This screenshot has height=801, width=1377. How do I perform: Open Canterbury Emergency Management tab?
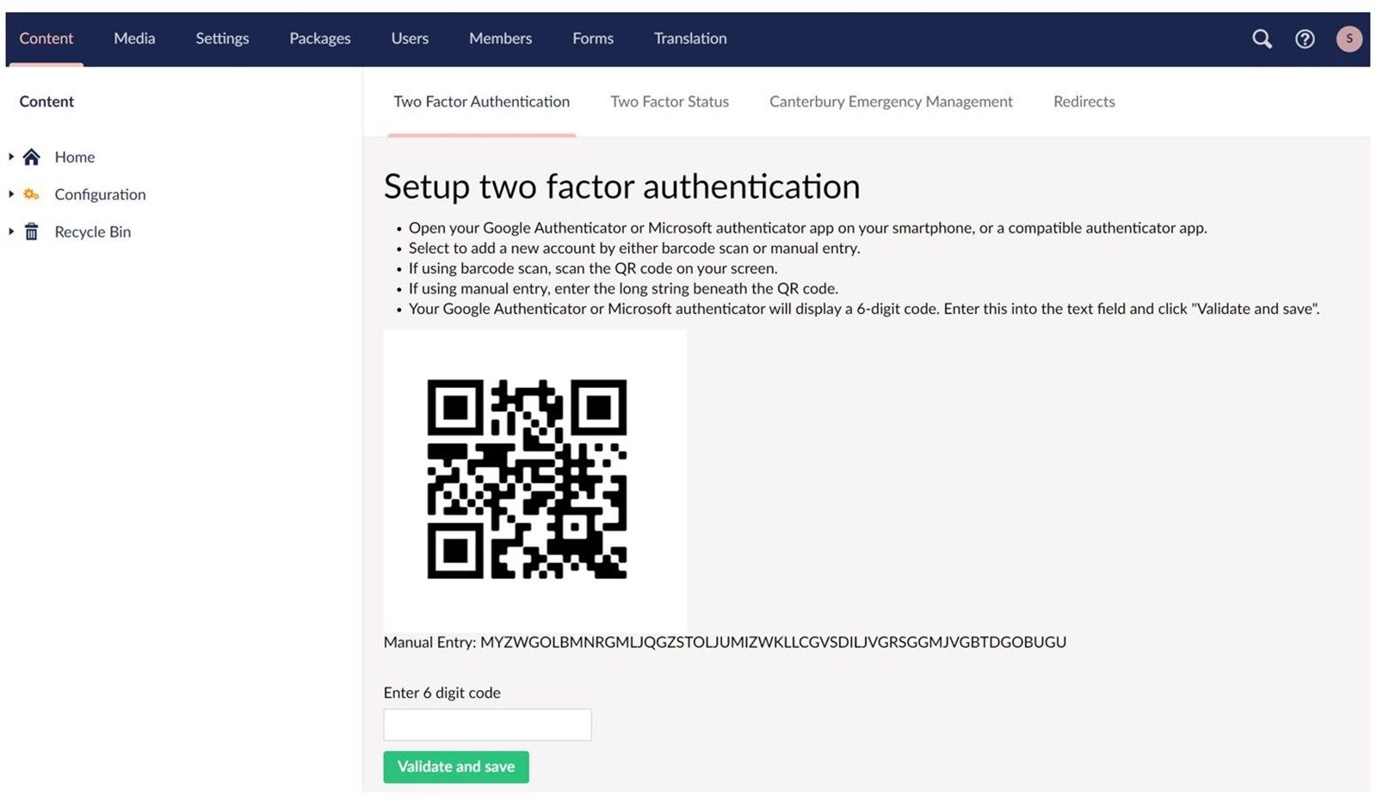click(891, 102)
